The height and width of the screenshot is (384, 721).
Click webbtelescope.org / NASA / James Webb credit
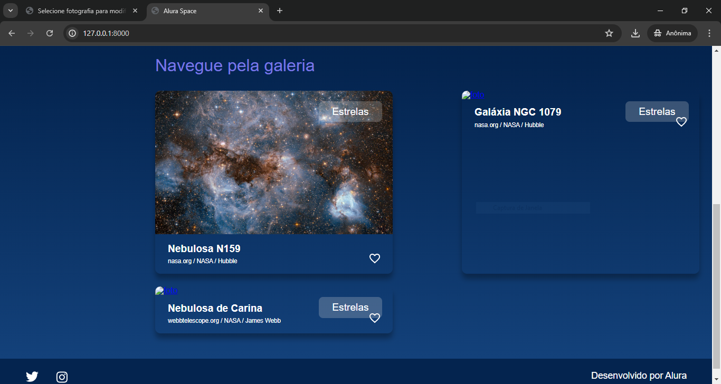pyautogui.click(x=224, y=321)
